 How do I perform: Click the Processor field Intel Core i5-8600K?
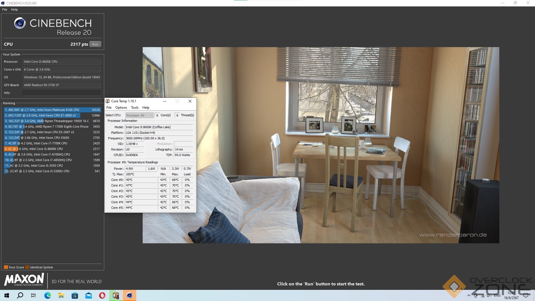62,62
